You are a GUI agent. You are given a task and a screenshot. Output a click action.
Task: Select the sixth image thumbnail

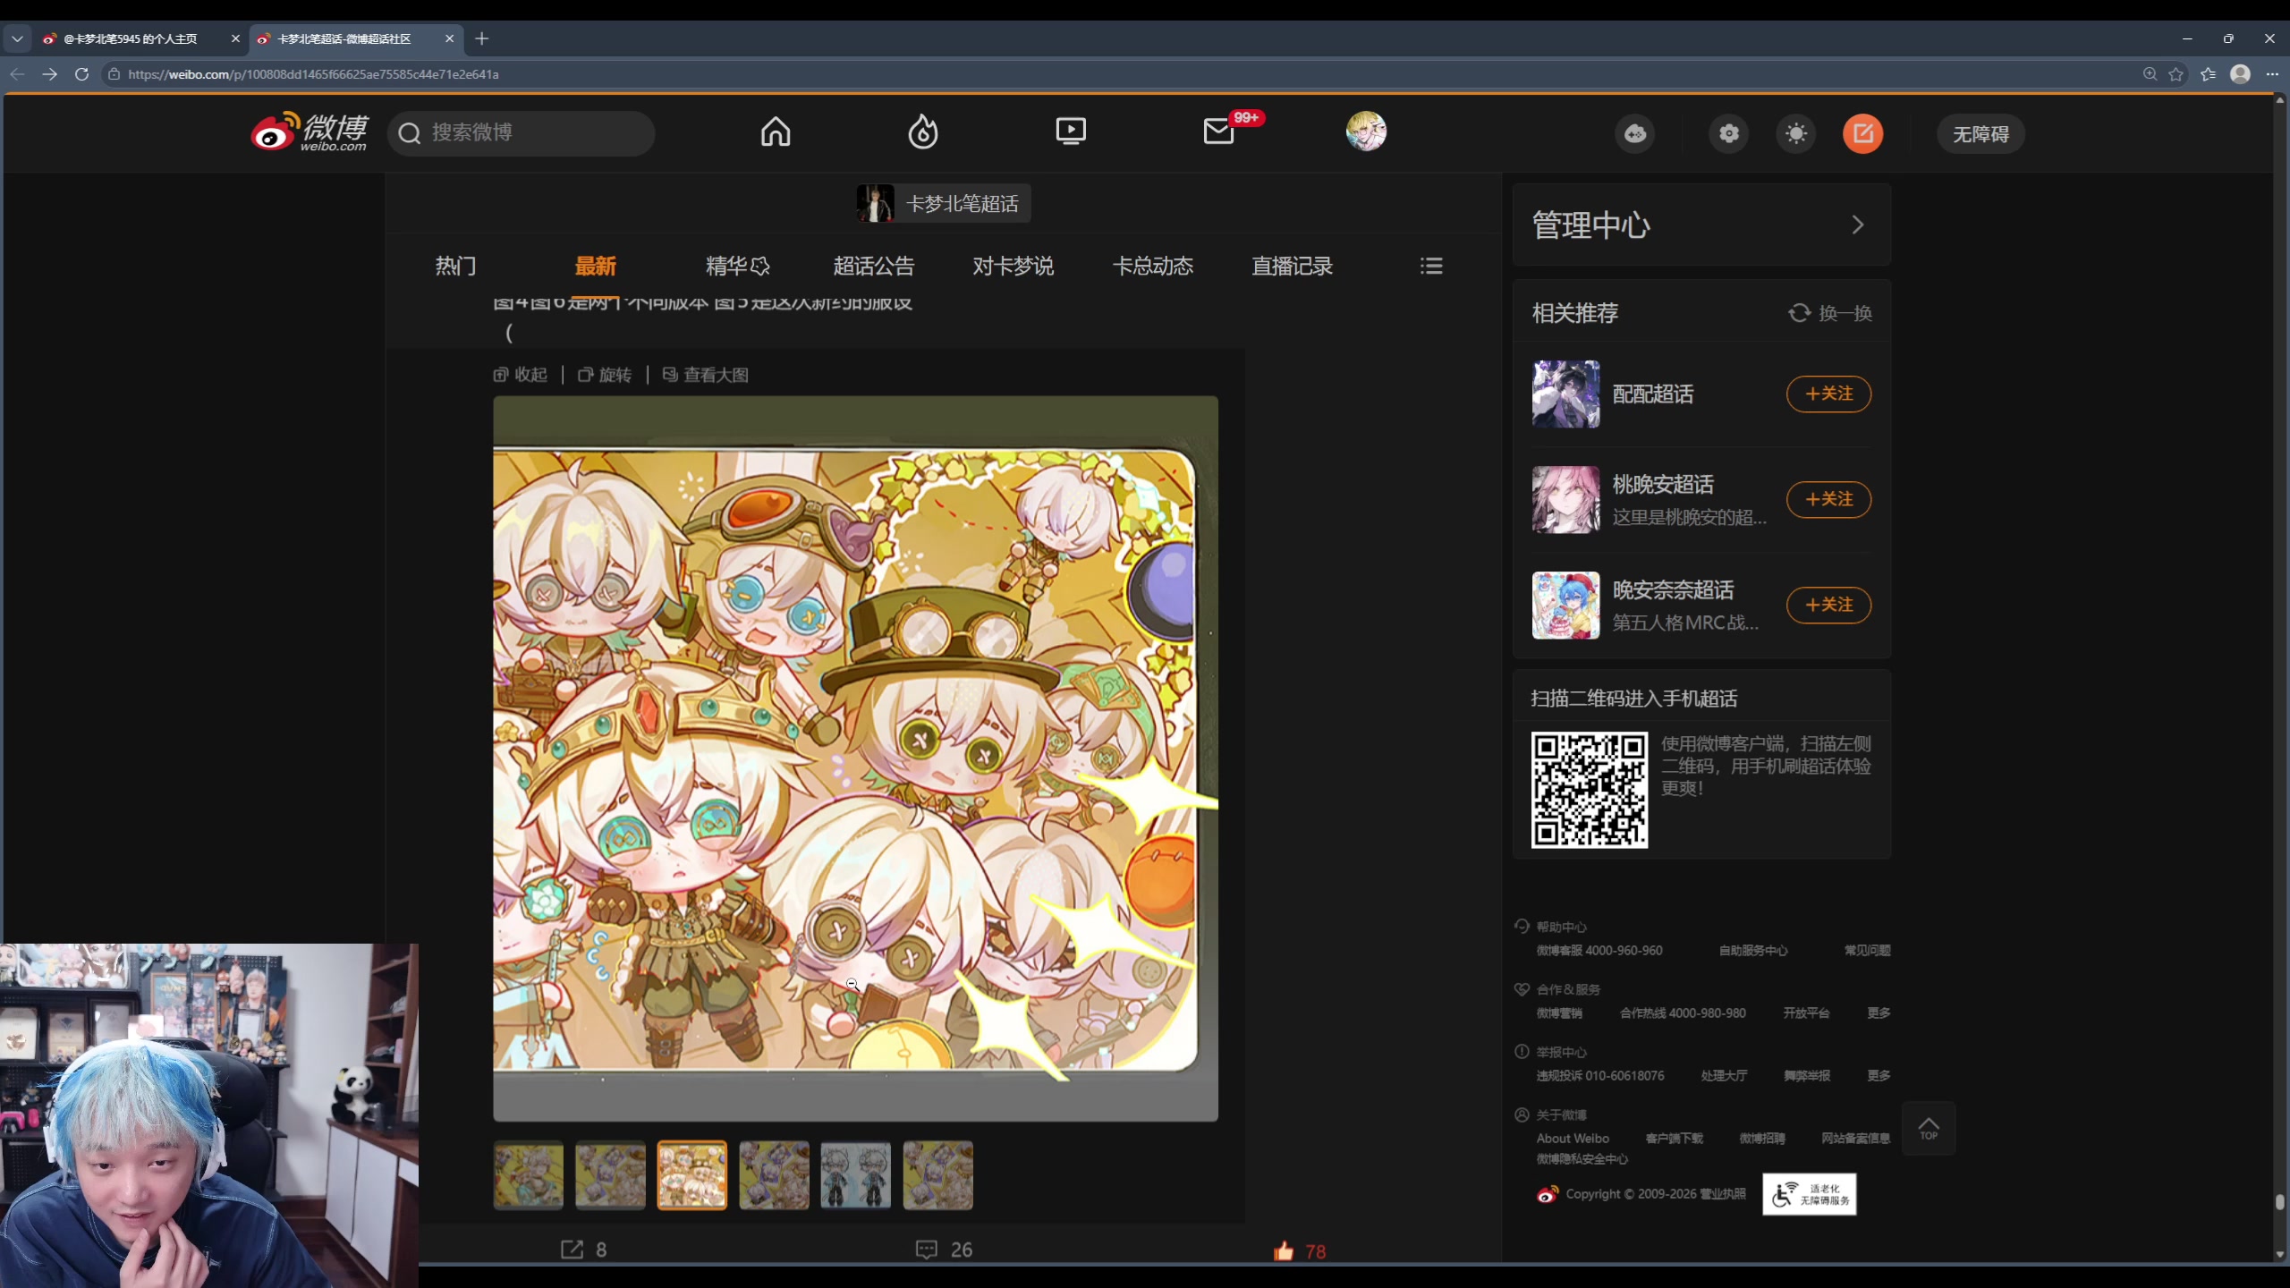pos(938,1175)
